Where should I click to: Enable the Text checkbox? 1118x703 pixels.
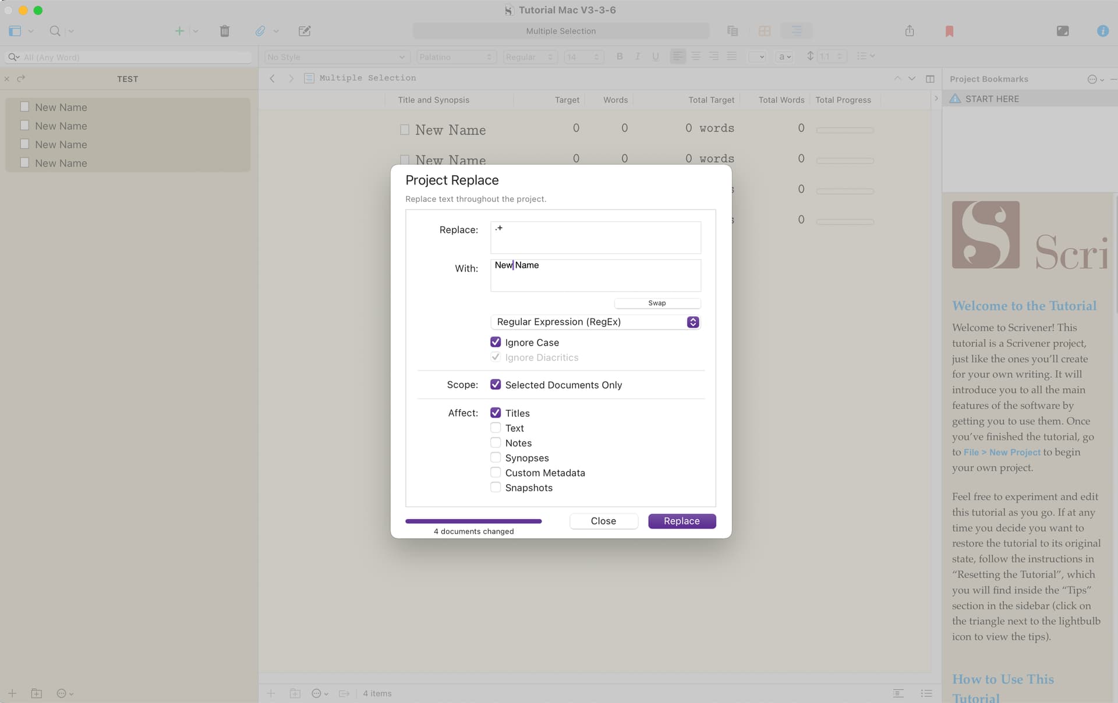coord(496,428)
